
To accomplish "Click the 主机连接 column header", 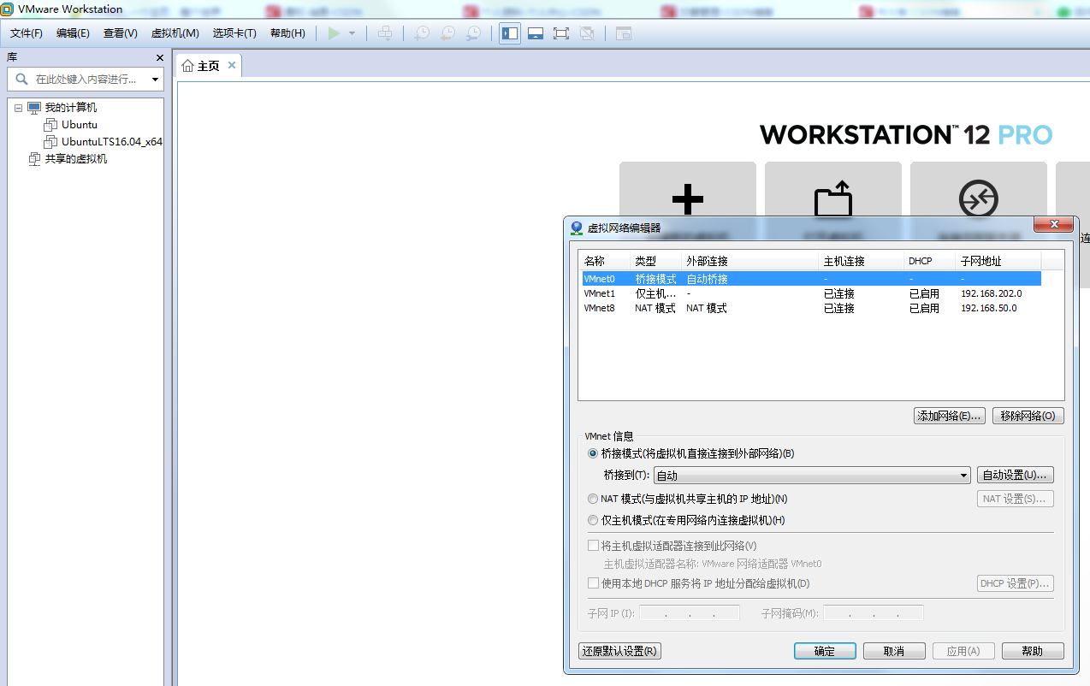I will [x=862, y=261].
